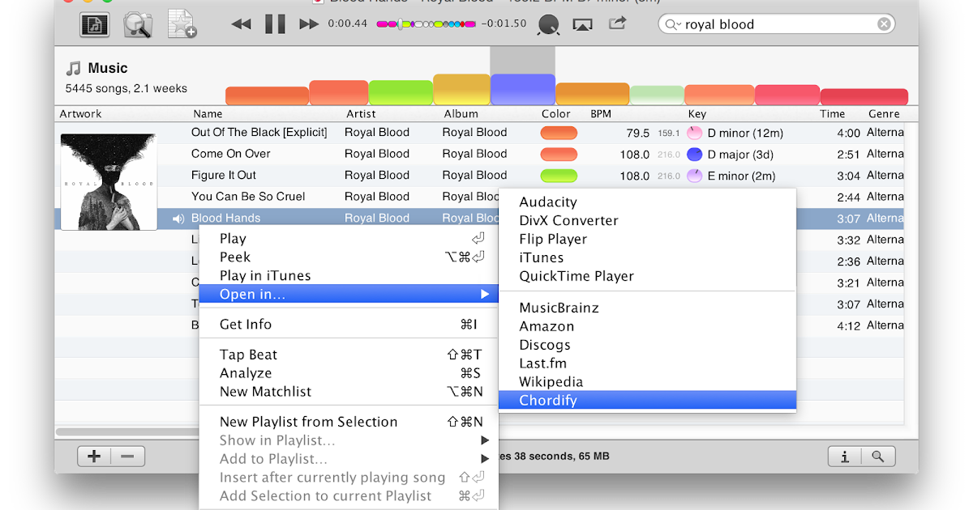Click the Royal Blood album artwork
The image size is (973, 510).
[x=108, y=182]
